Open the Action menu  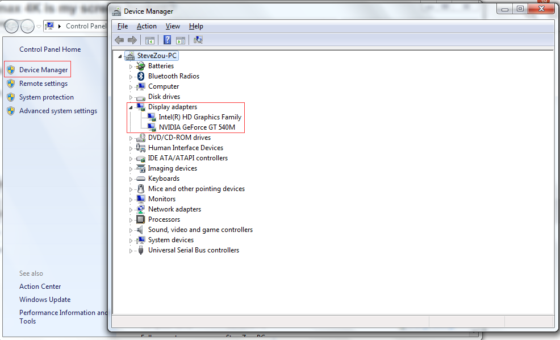point(147,26)
